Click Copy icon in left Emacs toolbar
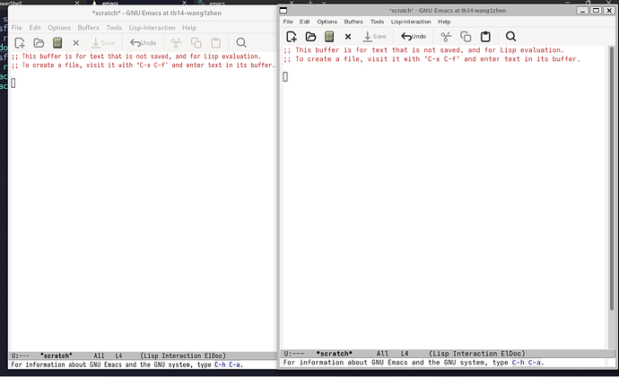The image size is (619, 377). click(x=196, y=43)
